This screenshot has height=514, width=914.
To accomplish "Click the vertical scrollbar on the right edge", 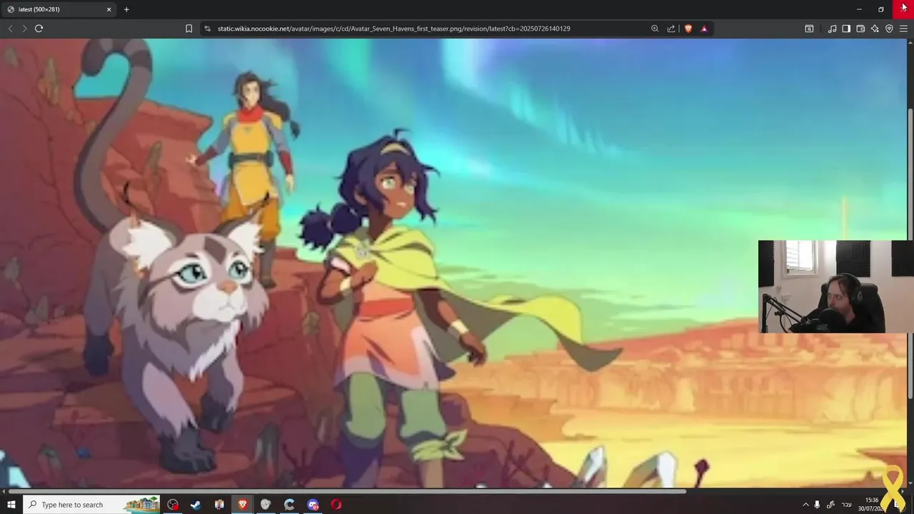I will click(910, 254).
